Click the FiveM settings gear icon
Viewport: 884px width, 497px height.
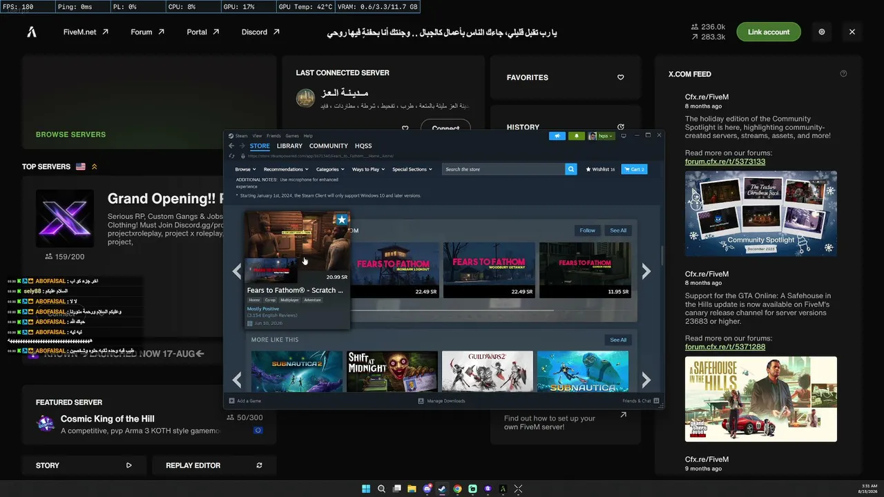[x=822, y=32]
